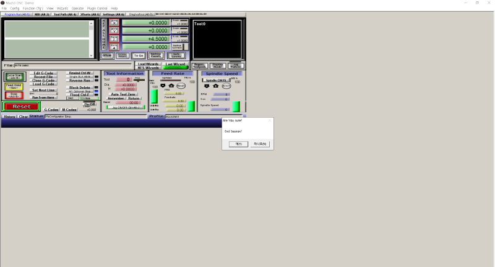Screen dimensions: 495x267
Task: Click the Zero Z axis button
Action: [x=114, y=39]
